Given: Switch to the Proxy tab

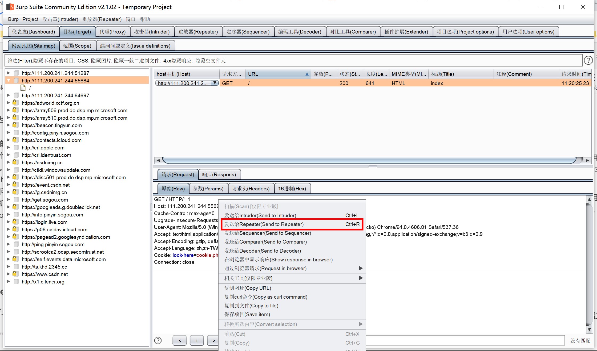Looking at the screenshot, I should pos(112,32).
